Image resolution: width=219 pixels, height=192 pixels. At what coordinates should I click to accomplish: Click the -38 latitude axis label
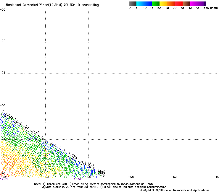pos(3,139)
